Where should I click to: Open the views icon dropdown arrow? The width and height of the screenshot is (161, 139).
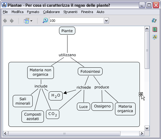pyautogui.click(x=31, y=21)
